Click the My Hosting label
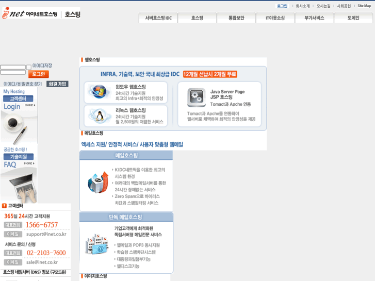 tap(14, 91)
